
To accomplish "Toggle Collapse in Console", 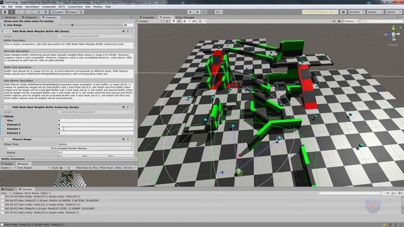I will (x=18, y=193).
